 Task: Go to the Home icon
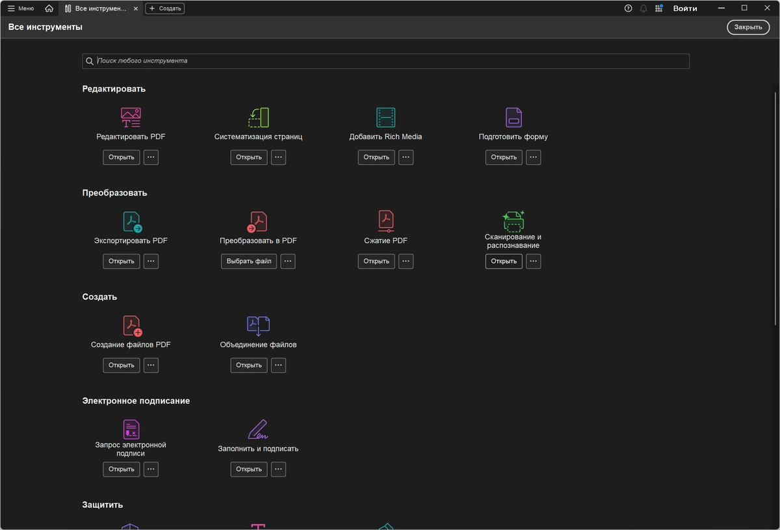(49, 8)
